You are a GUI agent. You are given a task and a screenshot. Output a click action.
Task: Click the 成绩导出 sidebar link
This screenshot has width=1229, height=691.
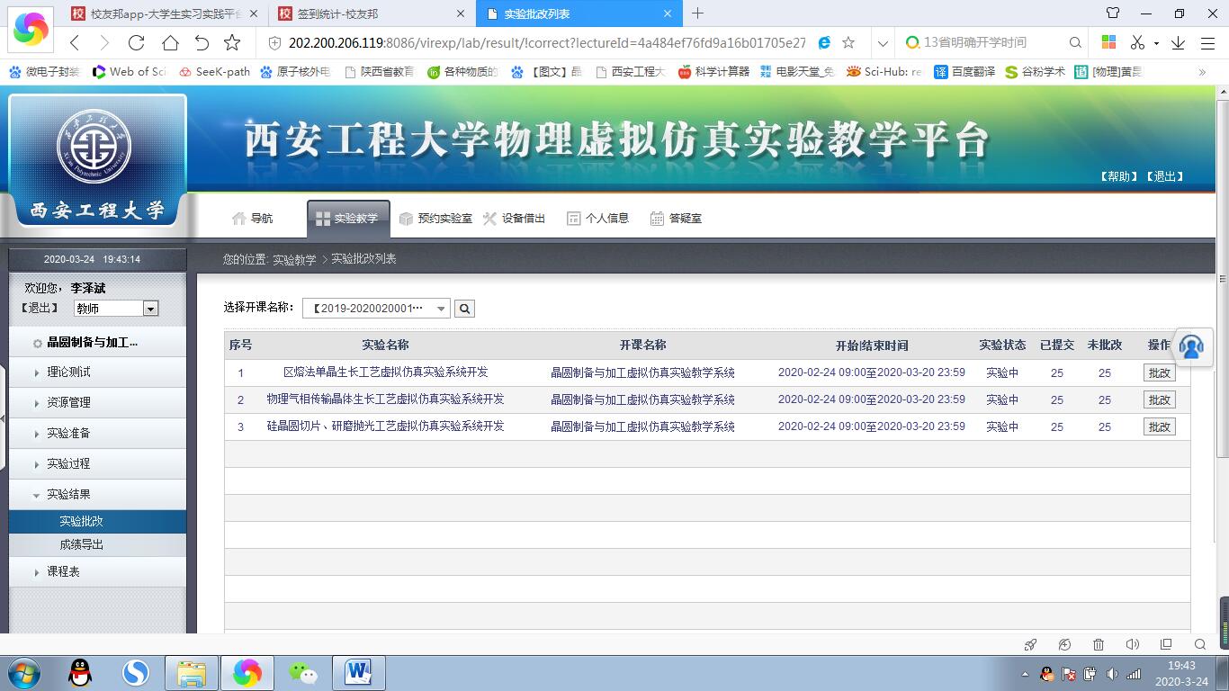coord(81,545)
